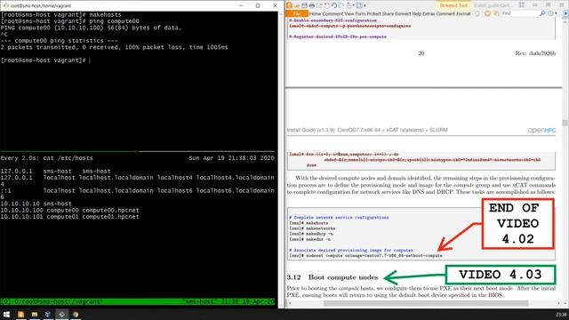
Task: Open the Format ribbon tab
Action: (463, 14)
